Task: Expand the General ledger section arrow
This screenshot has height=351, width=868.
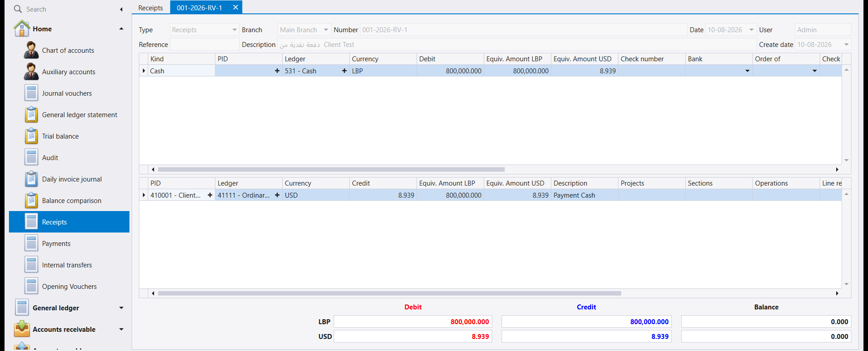Action: 121,308
